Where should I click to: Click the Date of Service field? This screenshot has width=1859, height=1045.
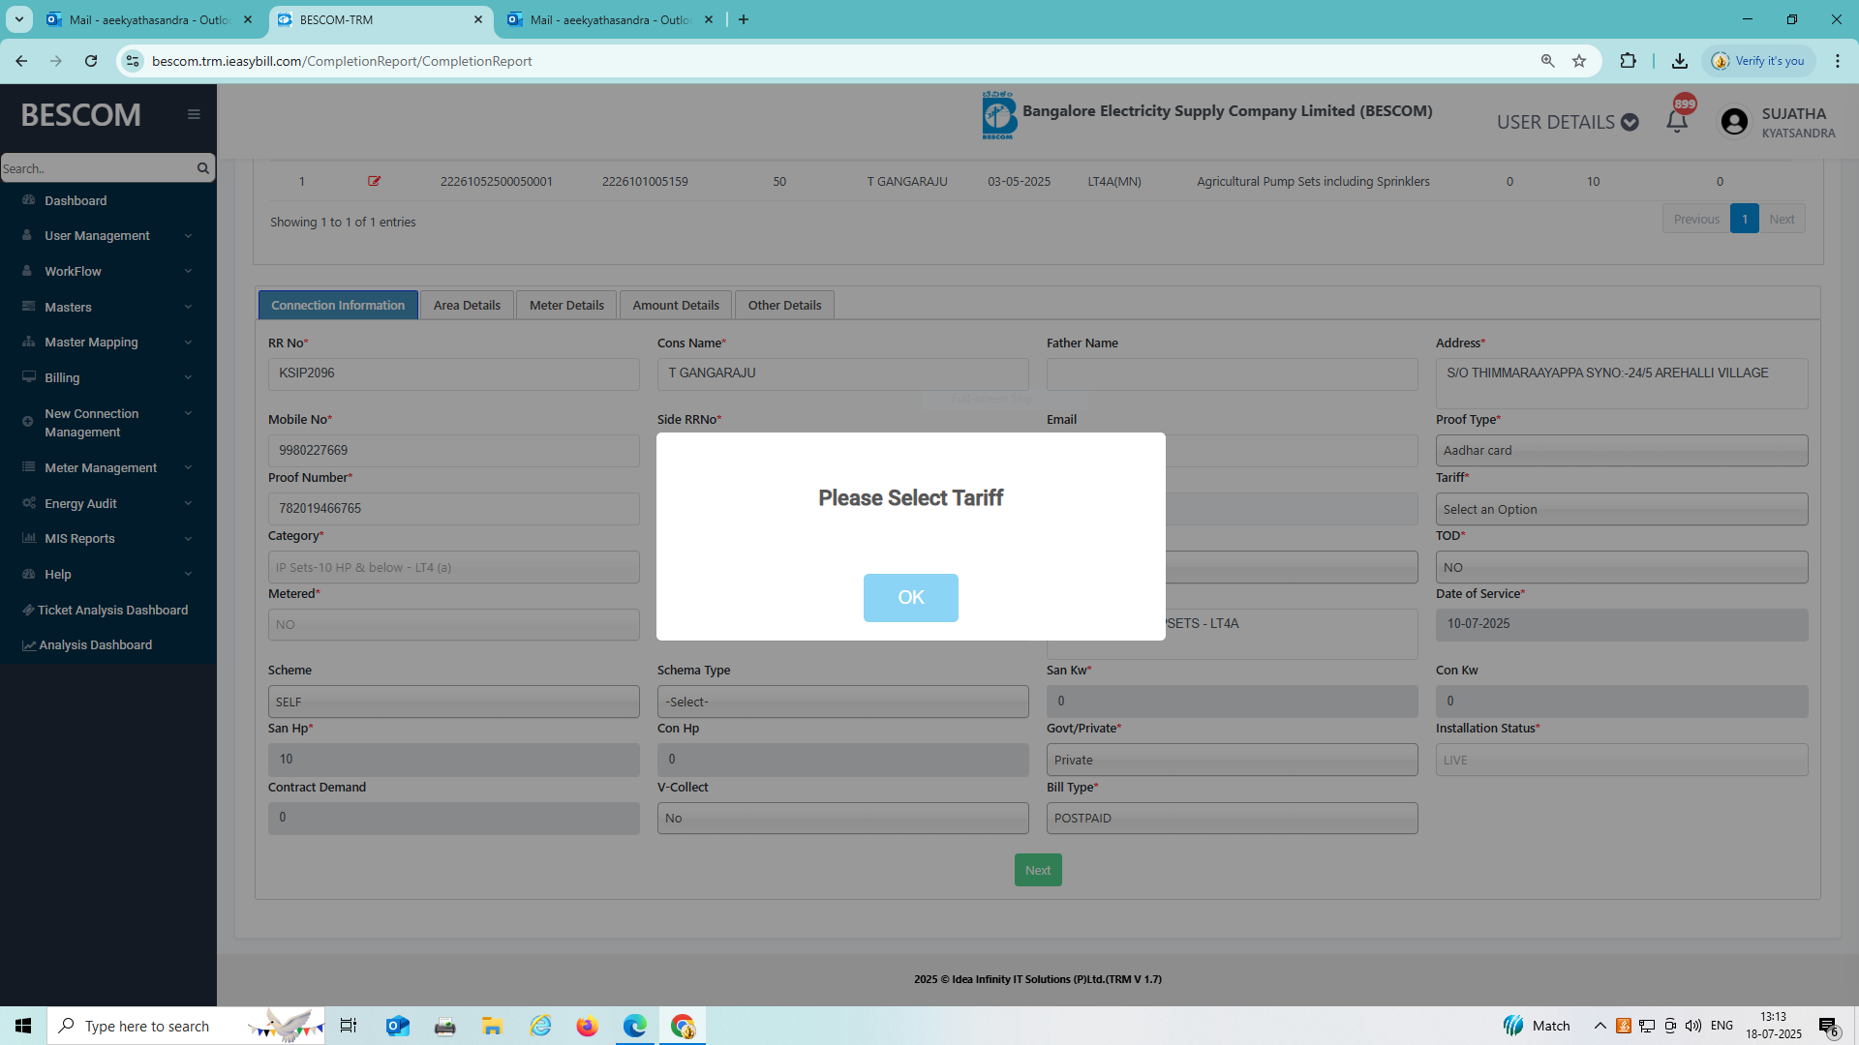tap(1622, 624)
